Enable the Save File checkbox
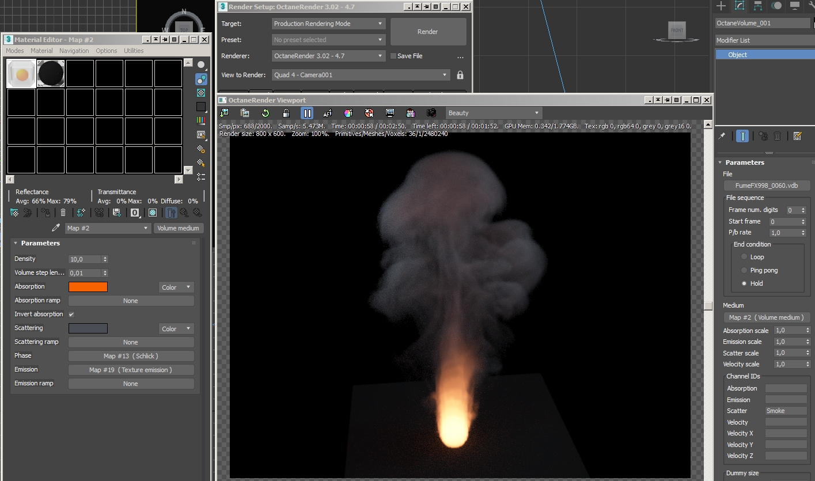Screen dimensions: 815x481 point(393,56)
